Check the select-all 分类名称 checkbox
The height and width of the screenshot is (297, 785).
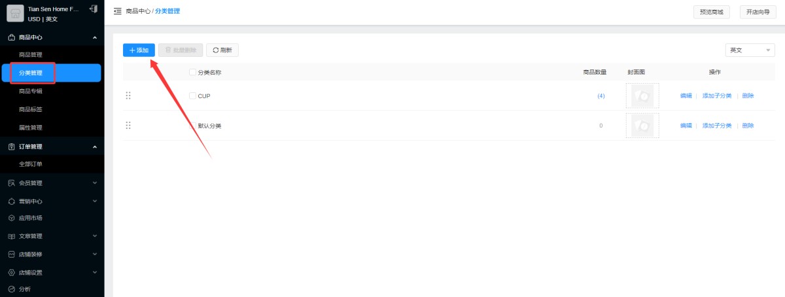pyautogui.click(x=192, y=73)
